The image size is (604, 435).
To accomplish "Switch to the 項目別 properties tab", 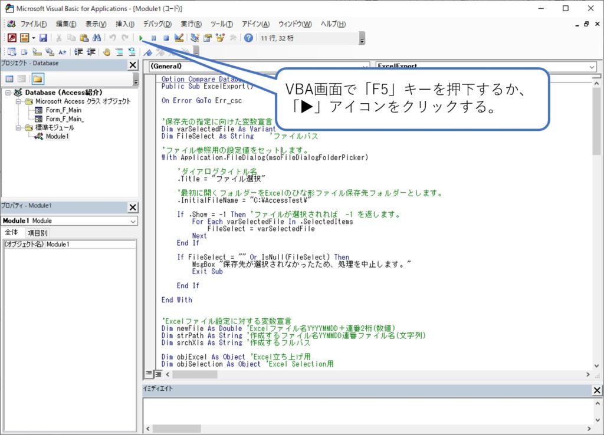I will (37, 233).
